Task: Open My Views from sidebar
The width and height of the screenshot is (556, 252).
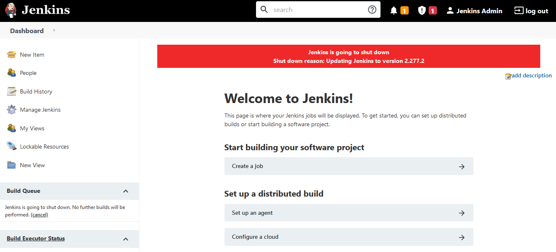Action: click(32, 128)
